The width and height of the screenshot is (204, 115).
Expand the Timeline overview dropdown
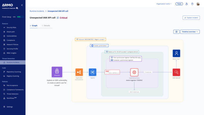(x=190, y=32)
